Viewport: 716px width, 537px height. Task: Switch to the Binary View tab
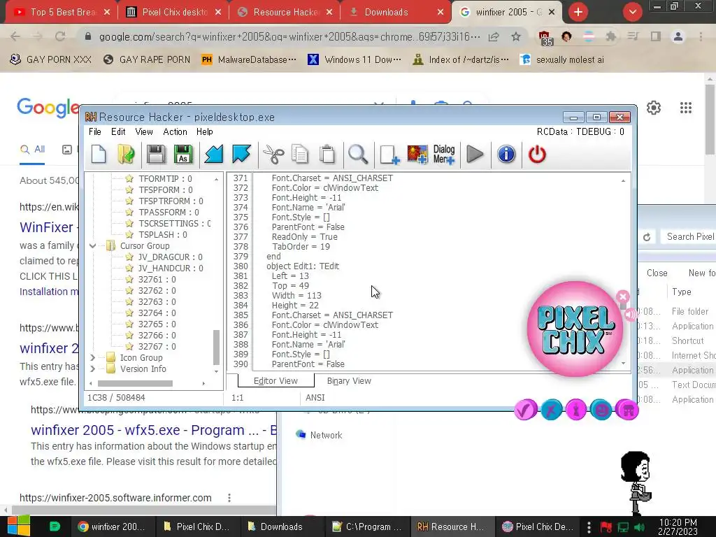[349, 381]
